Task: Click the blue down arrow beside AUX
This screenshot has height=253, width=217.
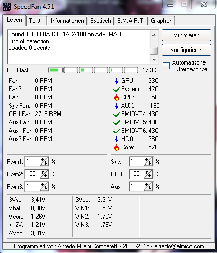Action: click(117, 106)
